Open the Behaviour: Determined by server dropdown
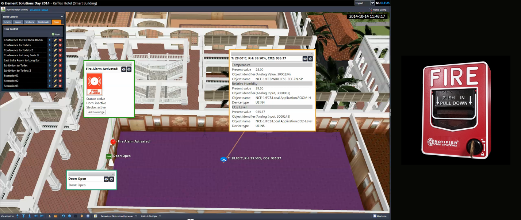This screenshot has width=521, height=220. point(119,216)
